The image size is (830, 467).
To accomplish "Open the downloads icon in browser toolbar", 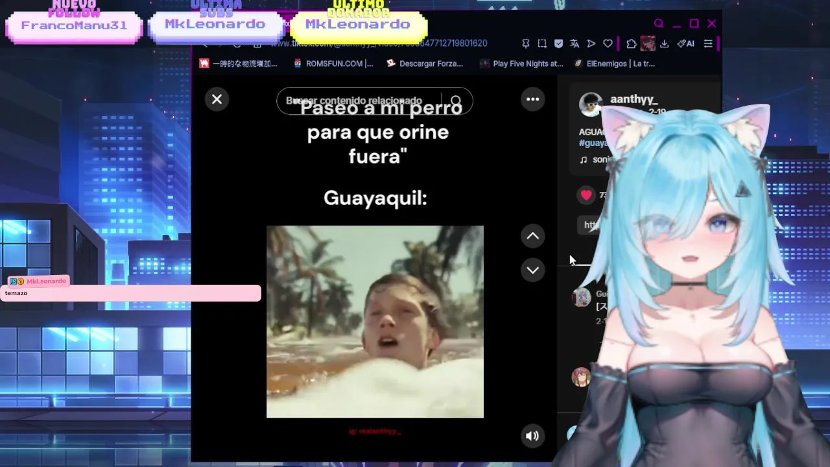I will point(664,43).
